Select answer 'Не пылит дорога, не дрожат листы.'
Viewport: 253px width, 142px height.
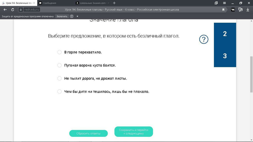(59, 78)
